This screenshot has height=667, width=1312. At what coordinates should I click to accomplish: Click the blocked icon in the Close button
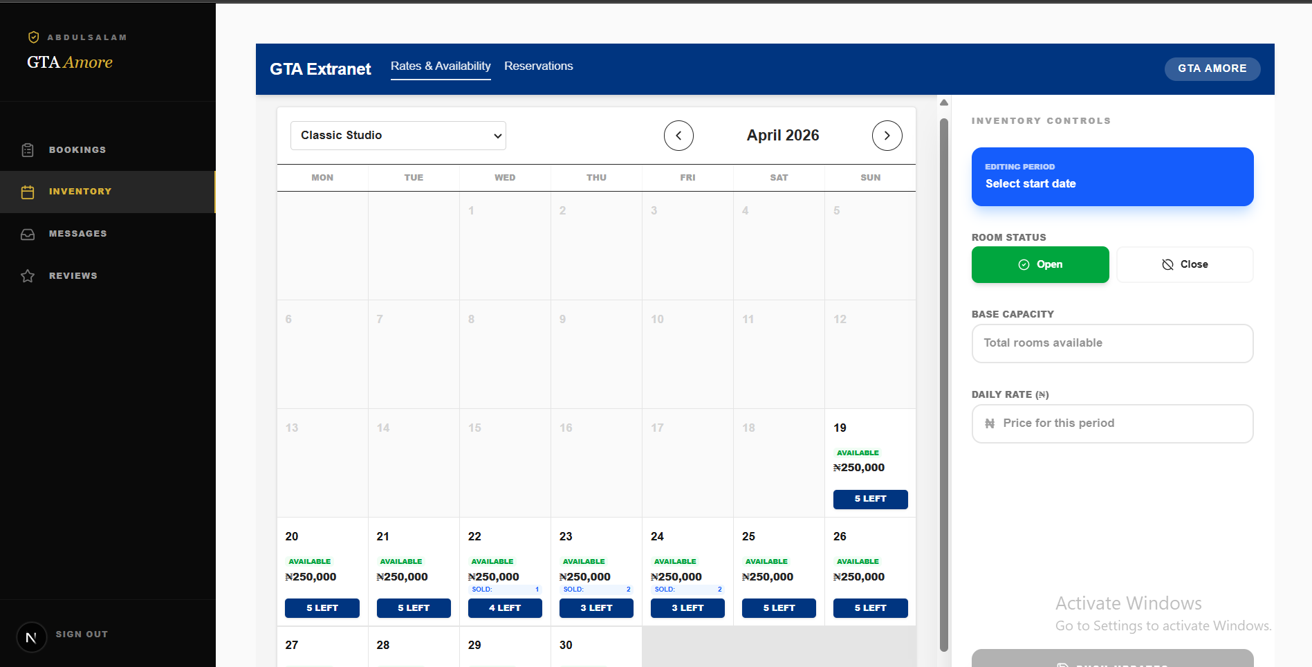(x=1167, y=264)
